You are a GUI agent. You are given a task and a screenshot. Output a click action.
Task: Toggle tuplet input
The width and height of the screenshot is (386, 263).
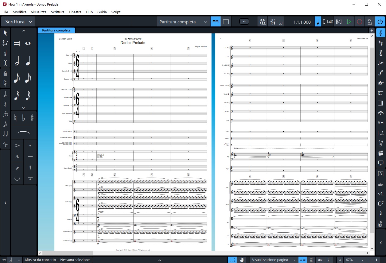(x=5, y=114)
